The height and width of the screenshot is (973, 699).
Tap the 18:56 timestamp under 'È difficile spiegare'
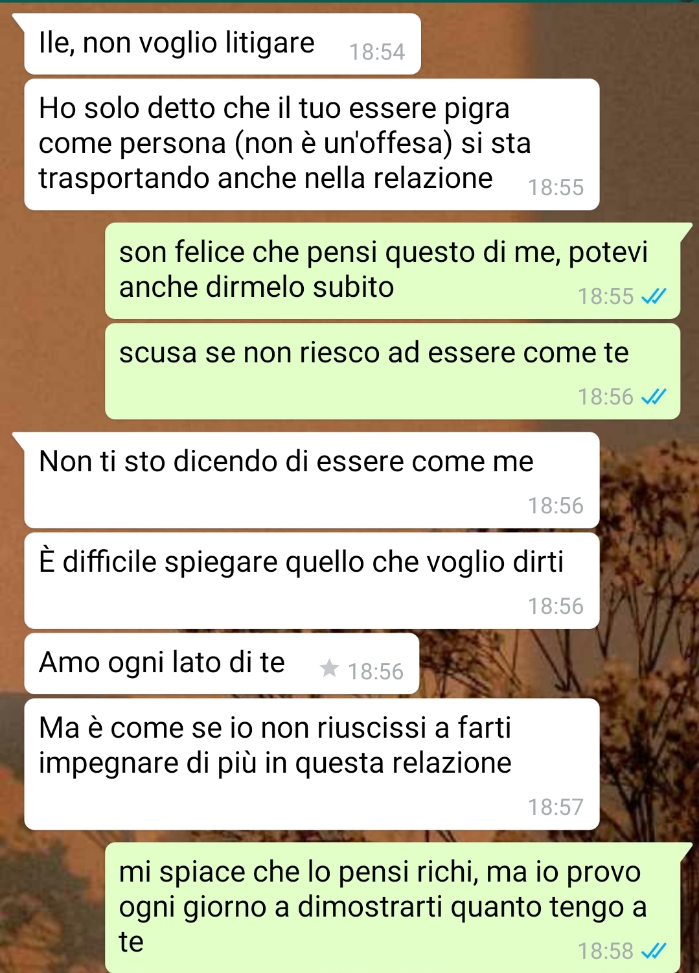556,606
